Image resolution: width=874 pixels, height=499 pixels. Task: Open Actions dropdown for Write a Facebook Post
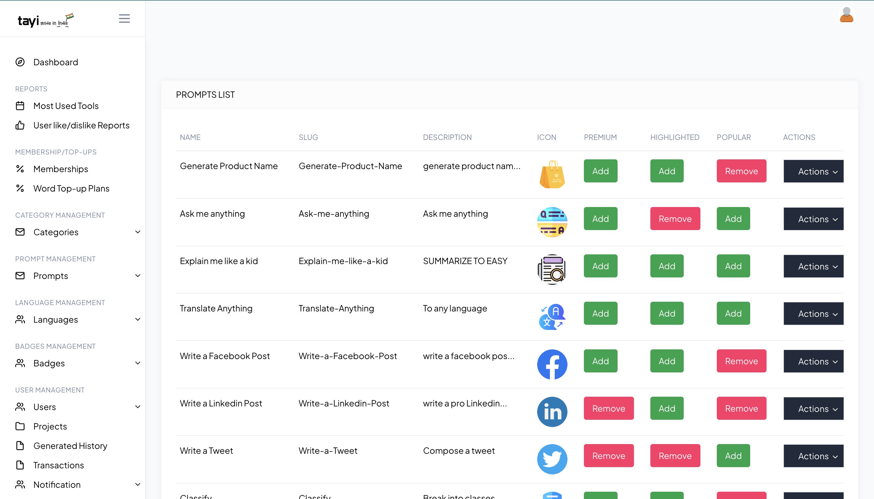(813, 361)
